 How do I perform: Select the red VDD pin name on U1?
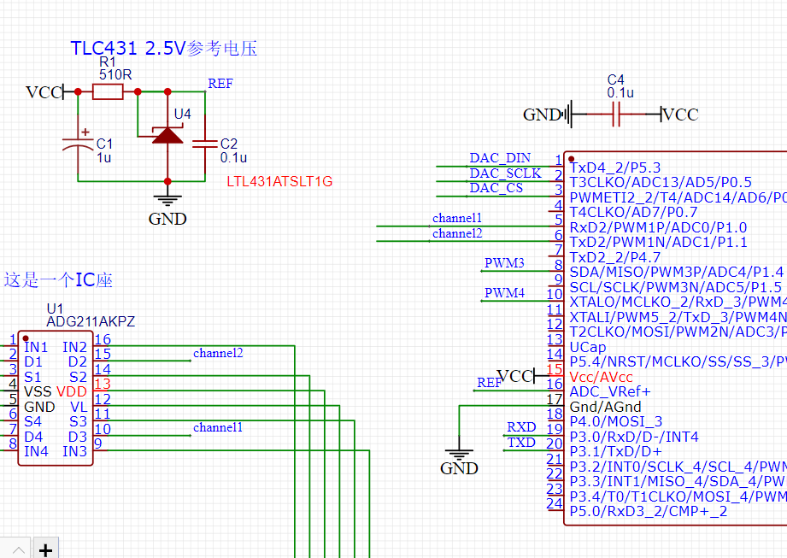tap(72, 391)
